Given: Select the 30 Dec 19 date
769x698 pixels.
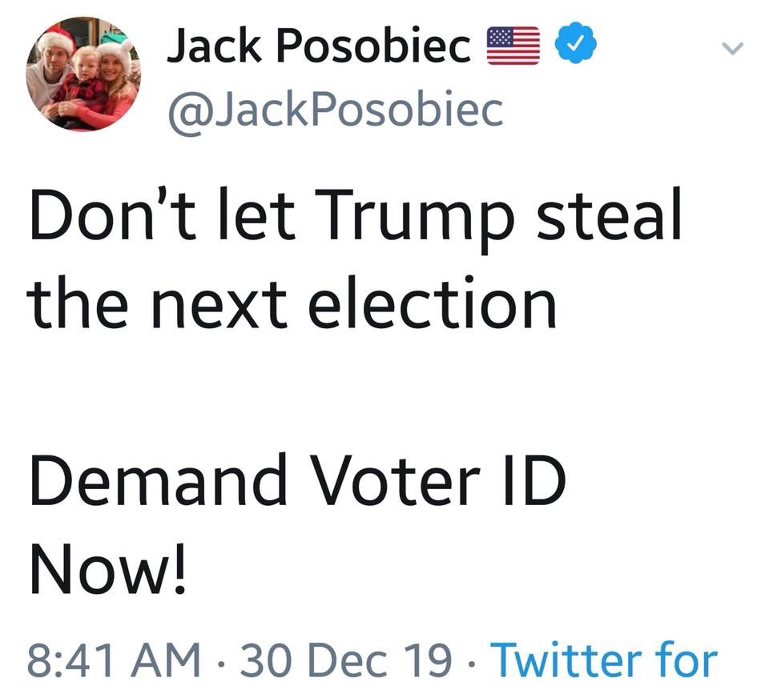Looking at the screenshot, I should (347, 660).
